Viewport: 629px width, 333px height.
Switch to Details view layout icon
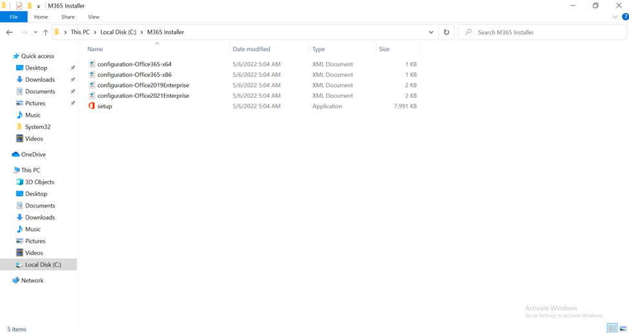point(612,328)
